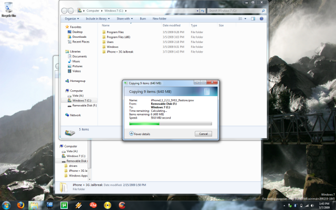The height and width of the screenshot is (210, 336).
Task: Click the copy progress bar
Action: tap(171, 124)
